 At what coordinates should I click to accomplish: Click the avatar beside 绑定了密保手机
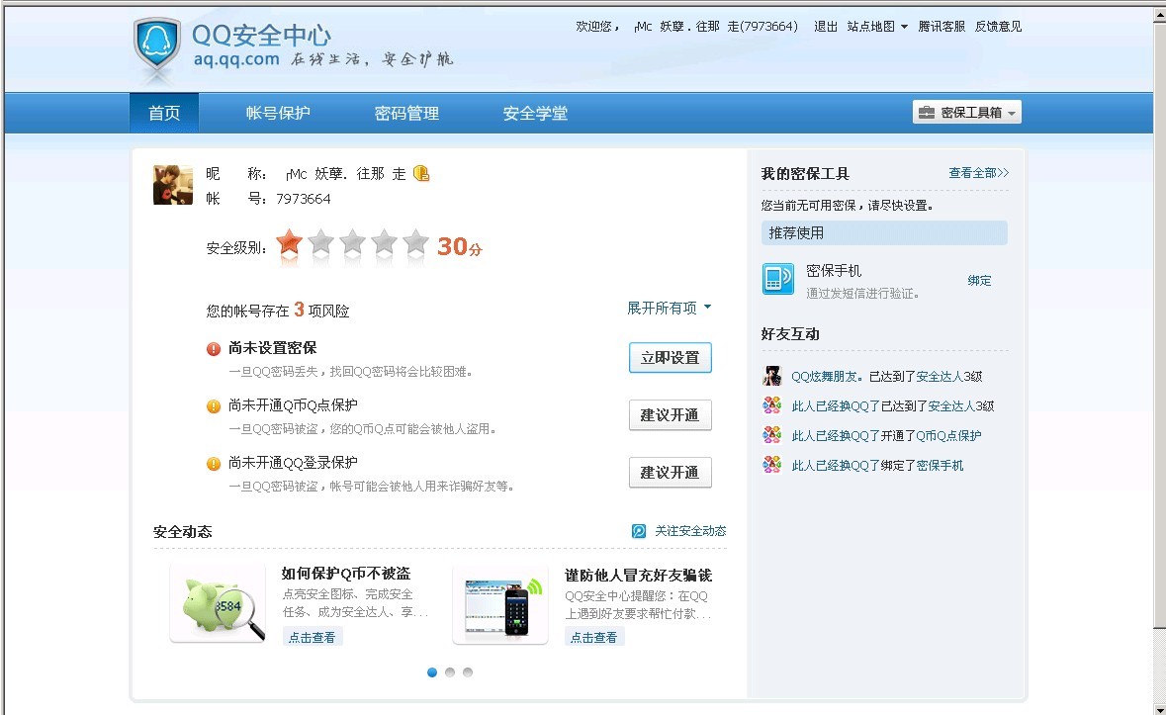point(771,465)
